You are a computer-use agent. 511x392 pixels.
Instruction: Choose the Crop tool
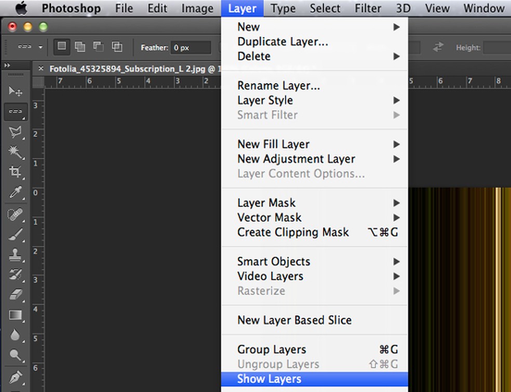pyautogui.click(x=16, y=172)
